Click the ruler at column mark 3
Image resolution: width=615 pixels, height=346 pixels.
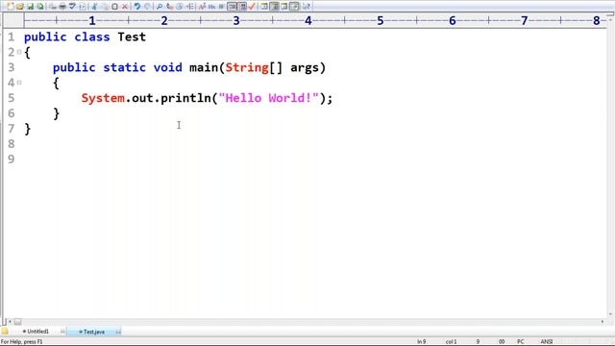point(236,20)
